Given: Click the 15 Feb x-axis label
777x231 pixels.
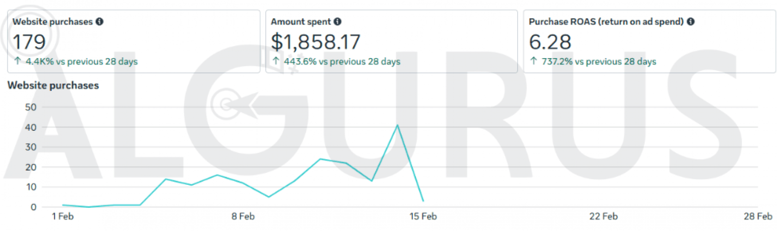Looking at the screenshot, I should click(423, 216).
